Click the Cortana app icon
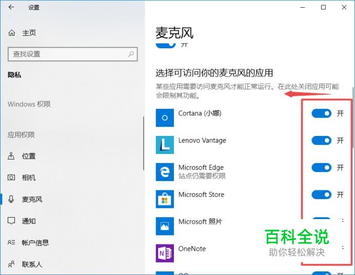 tap(165, 117)
